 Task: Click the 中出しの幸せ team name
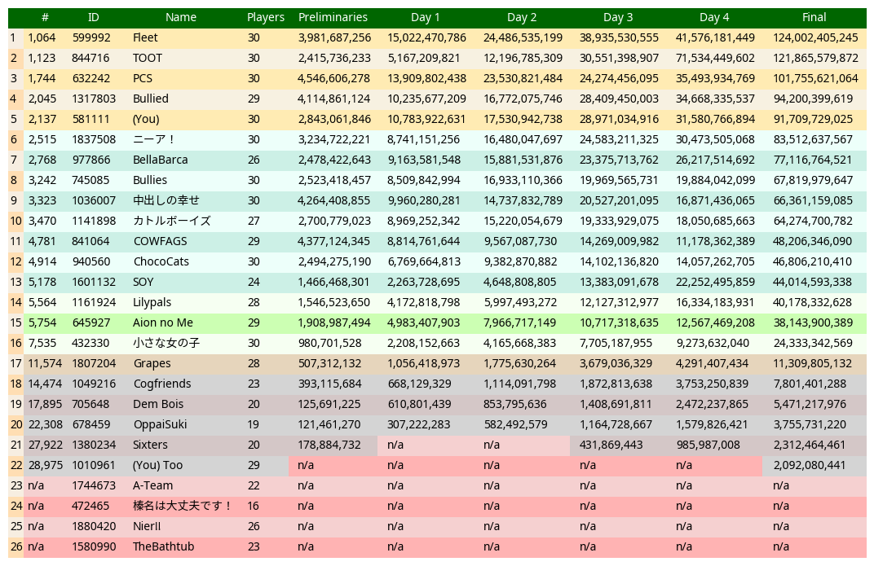(x=166, y=200)
